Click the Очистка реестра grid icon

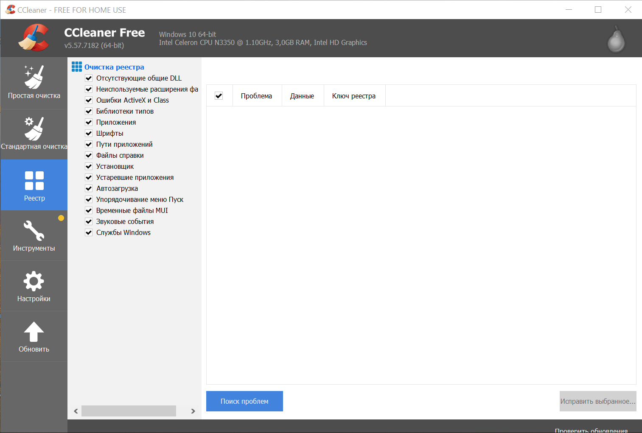(x=77, y=67)
